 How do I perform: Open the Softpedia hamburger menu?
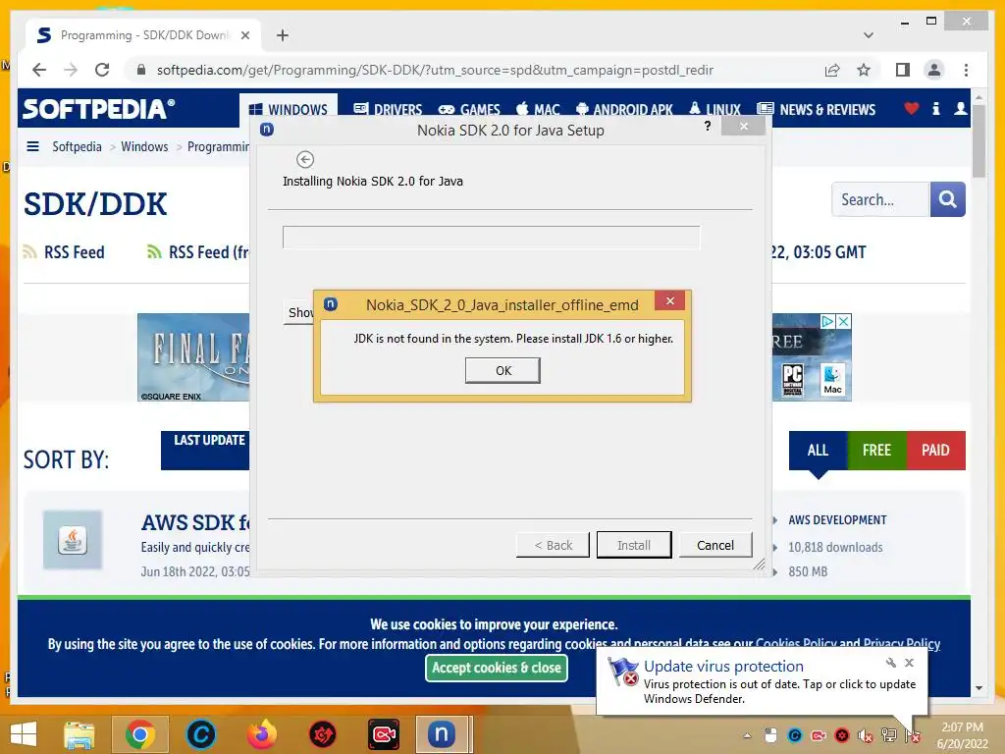tap(32, 146)
